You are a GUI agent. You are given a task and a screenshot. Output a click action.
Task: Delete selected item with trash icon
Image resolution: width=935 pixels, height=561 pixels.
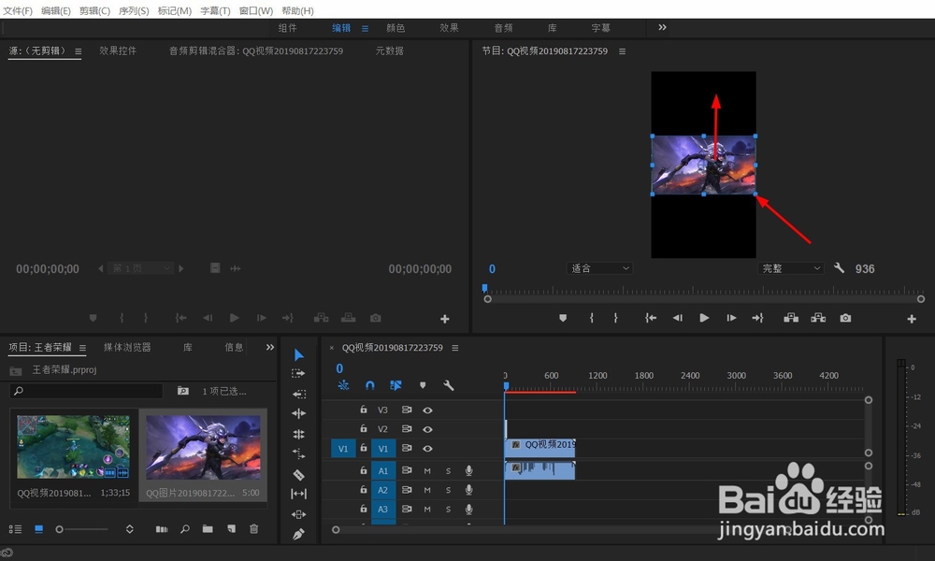(254, 529)
